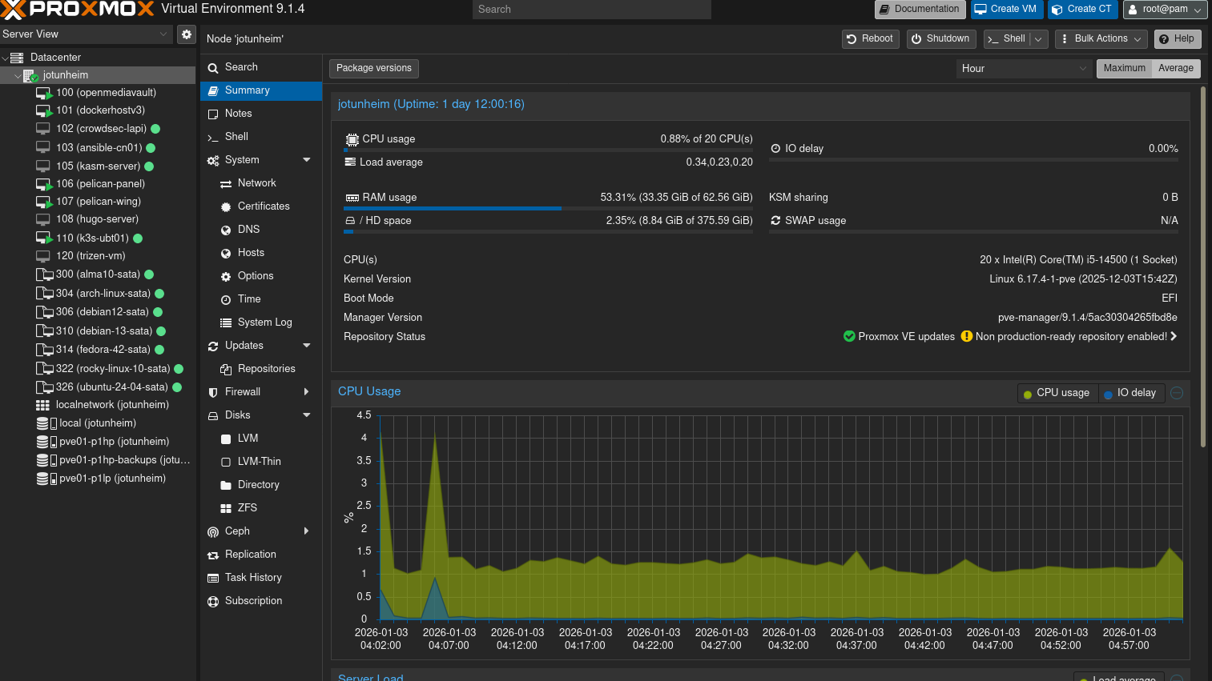Click the Non production-ready repository warning icon
This screenshot has height=681, width=1212.
966,337
